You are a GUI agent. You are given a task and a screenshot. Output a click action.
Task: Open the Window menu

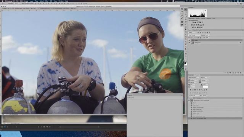[61, 1]
